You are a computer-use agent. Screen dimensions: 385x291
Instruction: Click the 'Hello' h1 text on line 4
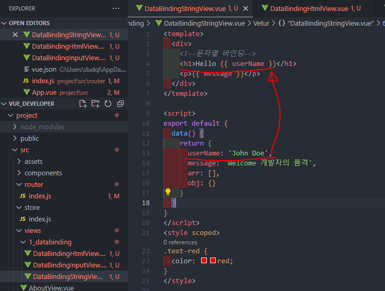point(206,64)
